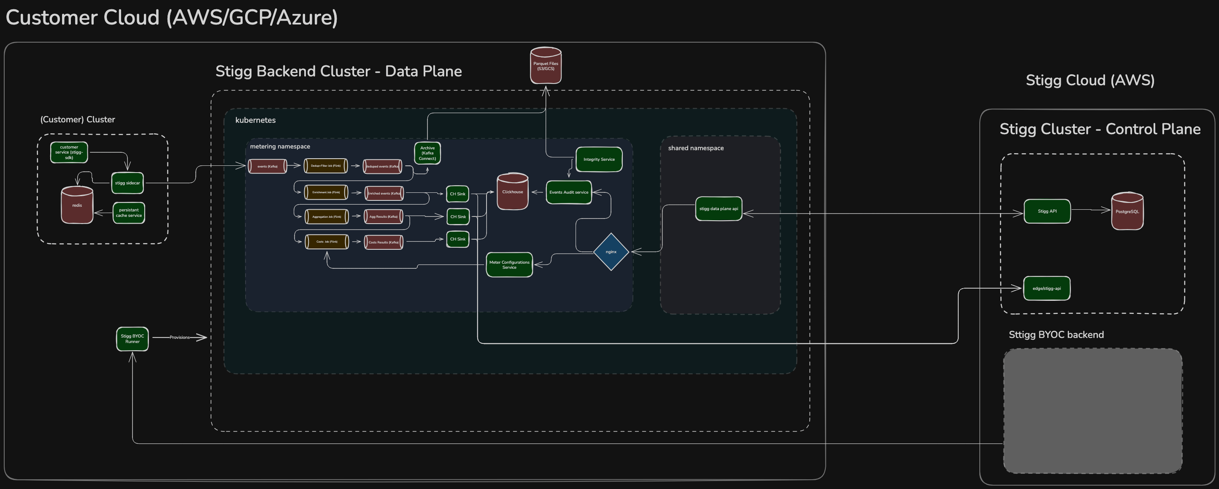Click the Archive (Kafka Connect) node

427,153
